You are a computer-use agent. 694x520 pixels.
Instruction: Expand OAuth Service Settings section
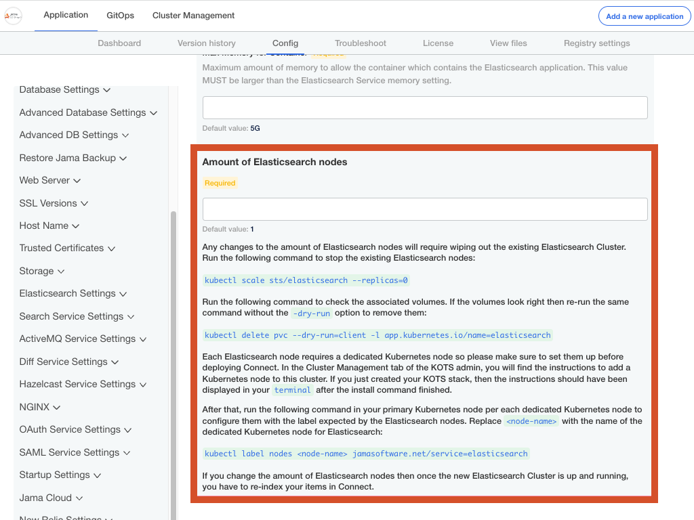click(x=75, y=430)
